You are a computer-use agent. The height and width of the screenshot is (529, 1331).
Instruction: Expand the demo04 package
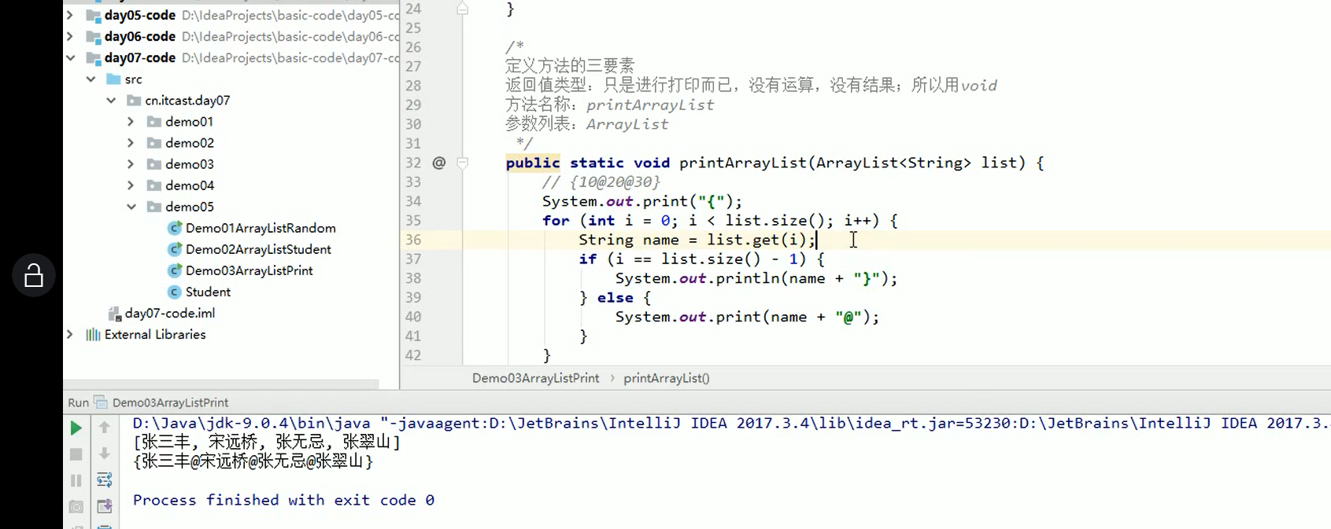[x=131, y=185]
